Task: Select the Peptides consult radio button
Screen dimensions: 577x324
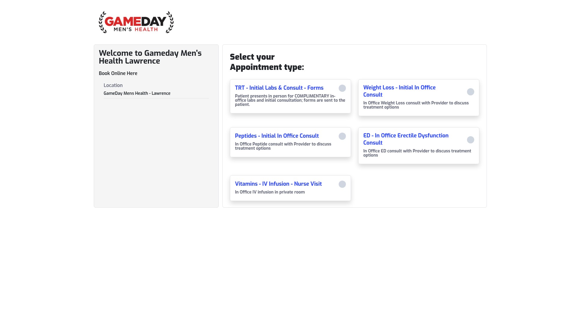Action: click(342, 136)
